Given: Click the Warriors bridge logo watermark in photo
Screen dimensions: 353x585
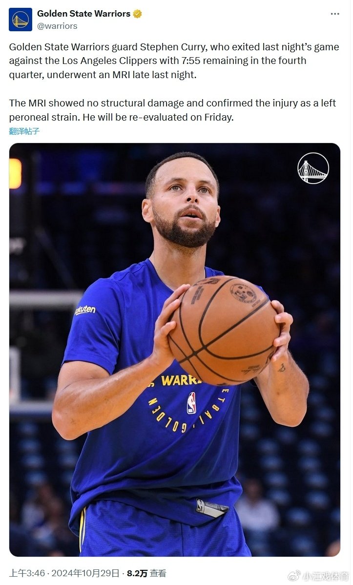Looking at the screenshot, I should click(313, 168).
